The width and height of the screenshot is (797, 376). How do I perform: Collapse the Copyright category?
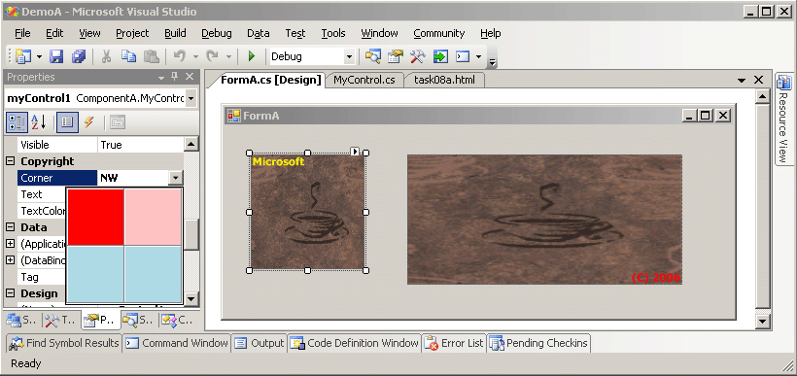(x=10, y=161)
